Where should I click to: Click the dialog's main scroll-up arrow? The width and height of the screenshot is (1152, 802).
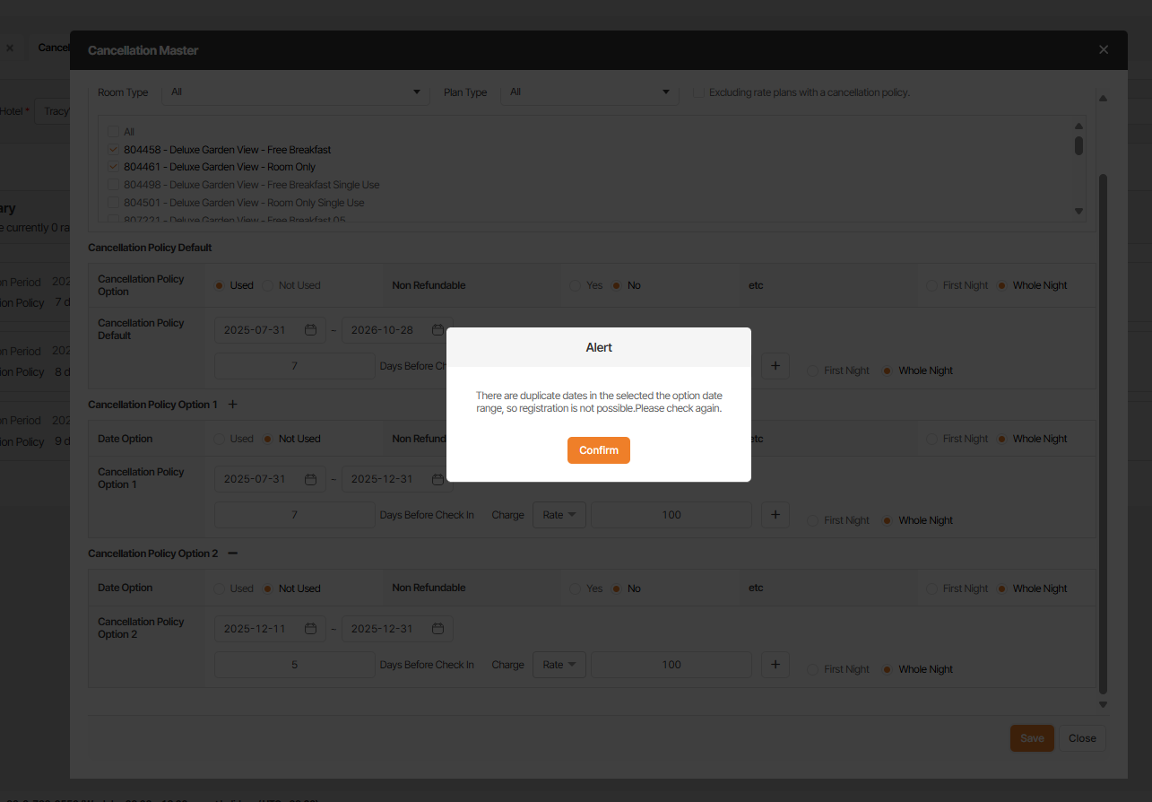1103,98
